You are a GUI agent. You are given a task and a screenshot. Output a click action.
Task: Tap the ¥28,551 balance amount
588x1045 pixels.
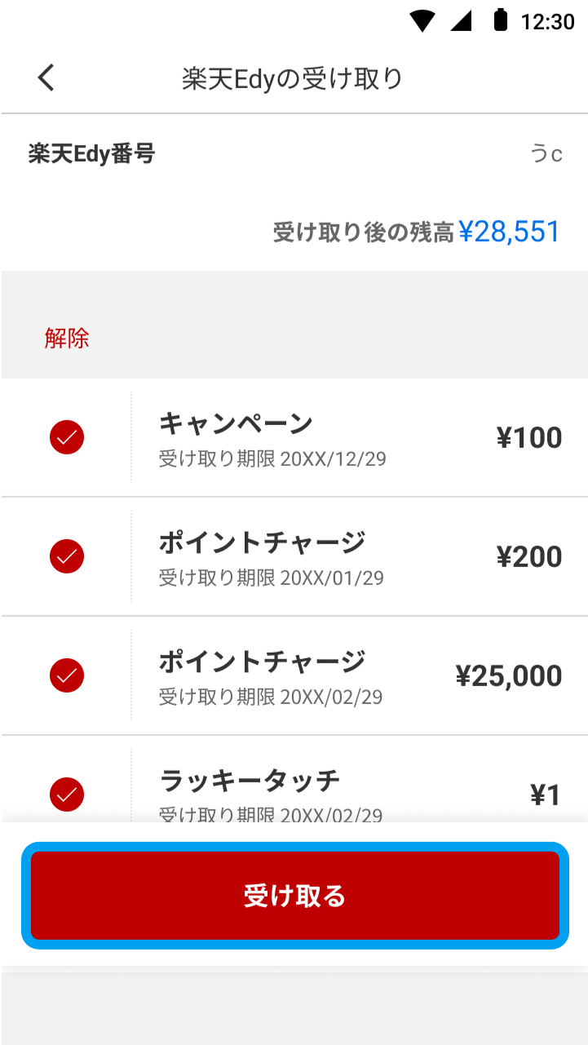tap(509, 232)
